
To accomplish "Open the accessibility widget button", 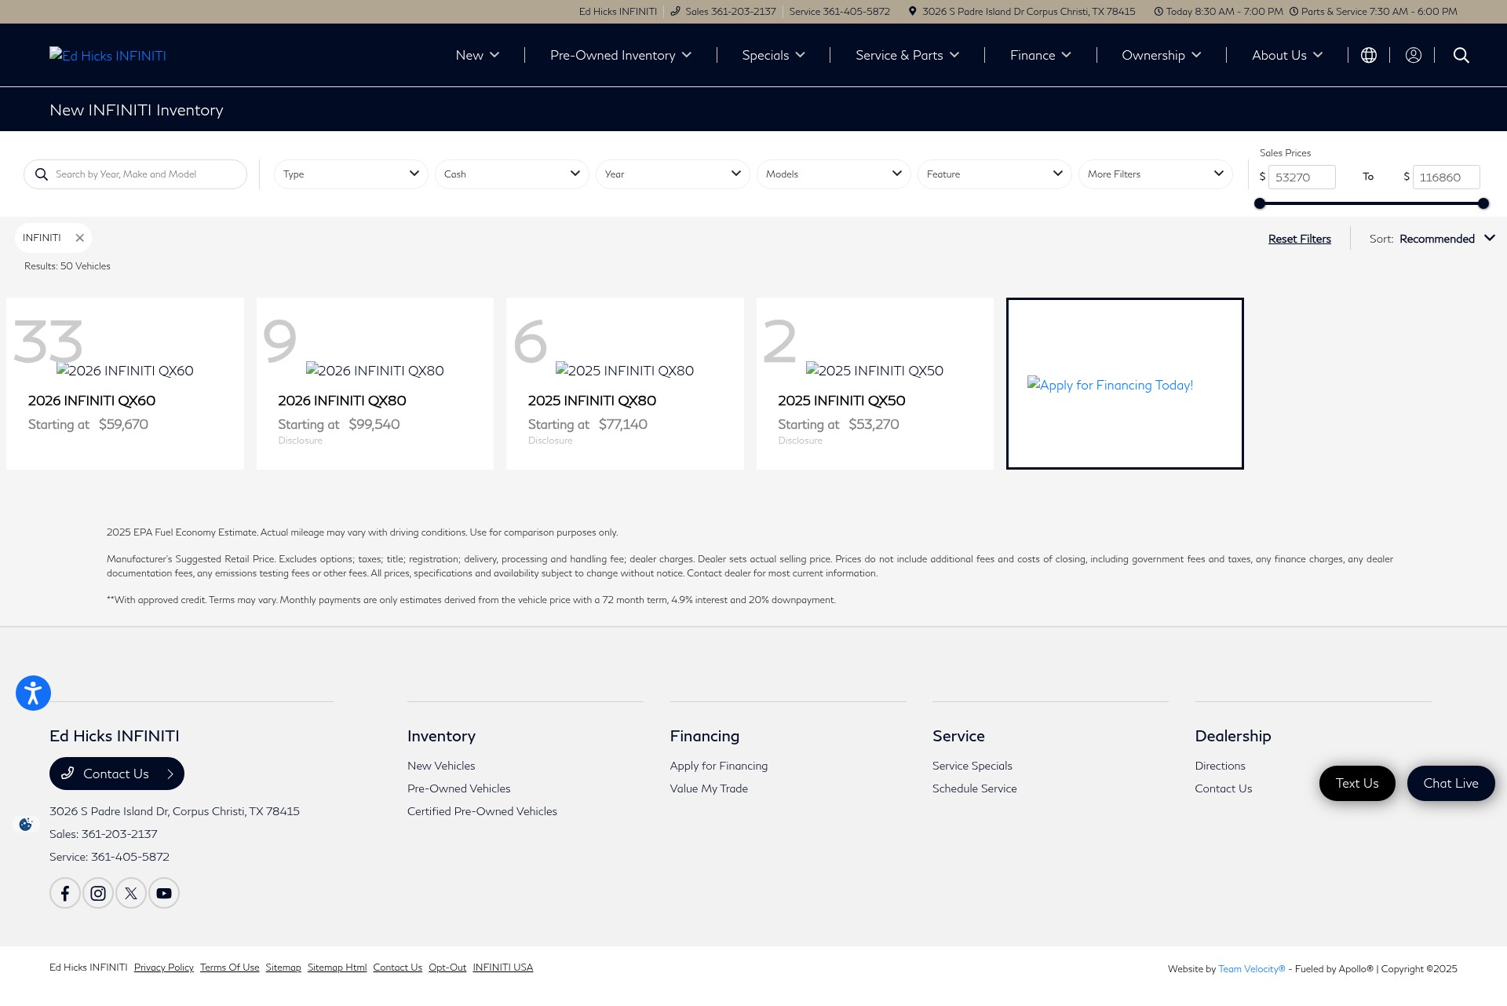I will click(33, 693).
